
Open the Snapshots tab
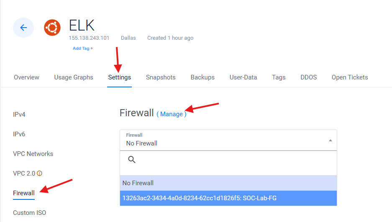[x=161, y=77]
